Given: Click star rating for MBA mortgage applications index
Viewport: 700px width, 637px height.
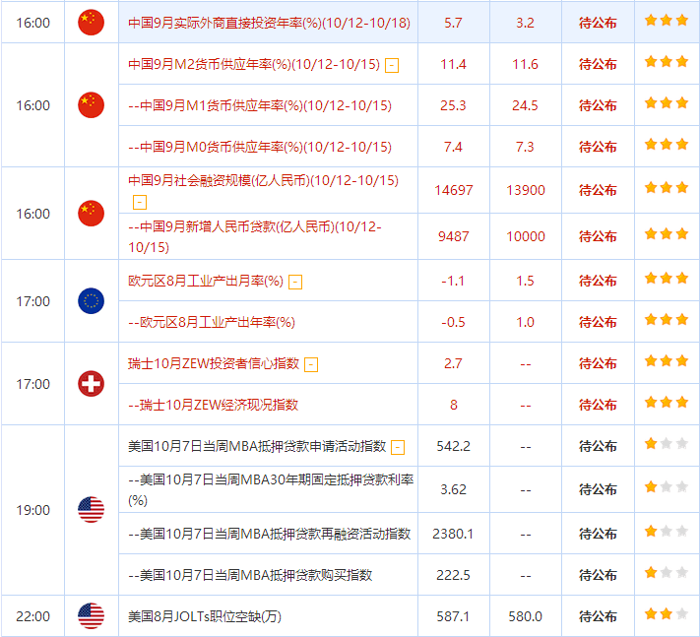Looking at the screenshot, I should pyautogui.click(x=667, y=445).
